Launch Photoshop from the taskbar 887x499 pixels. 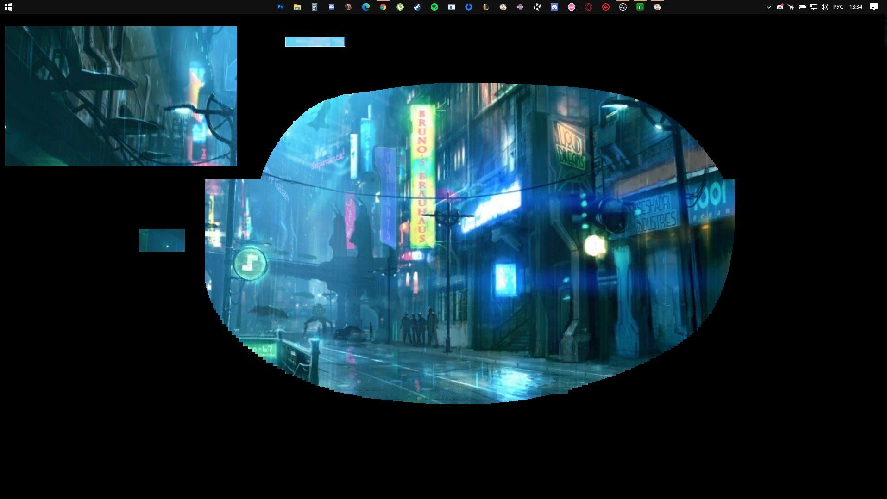(x=280, y=7)
